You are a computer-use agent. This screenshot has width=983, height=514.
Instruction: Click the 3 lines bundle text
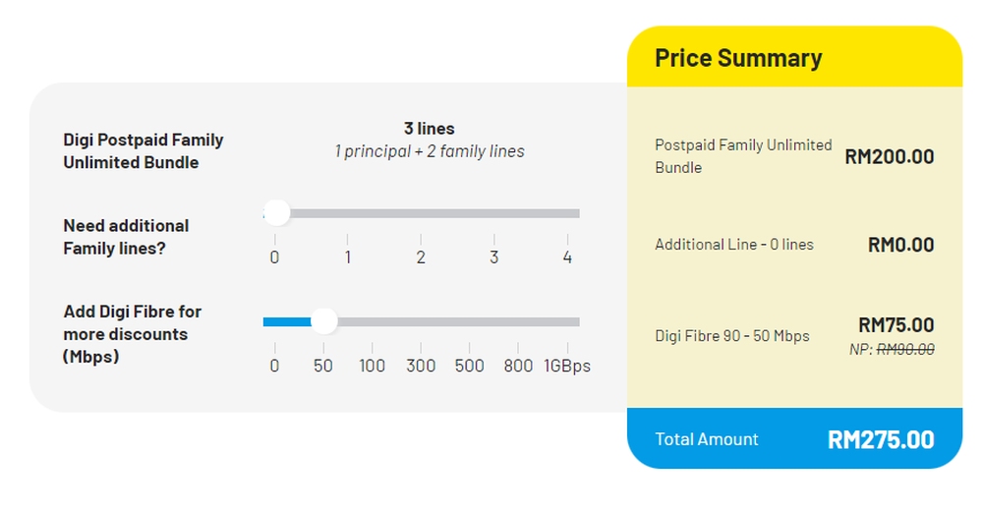430,129
